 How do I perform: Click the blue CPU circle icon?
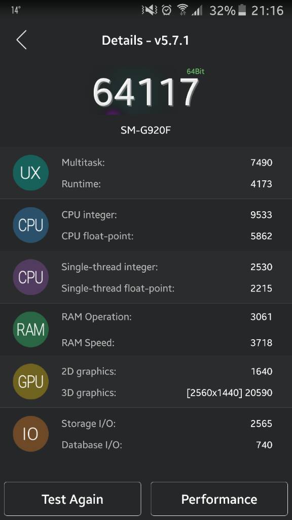[30, 225]
